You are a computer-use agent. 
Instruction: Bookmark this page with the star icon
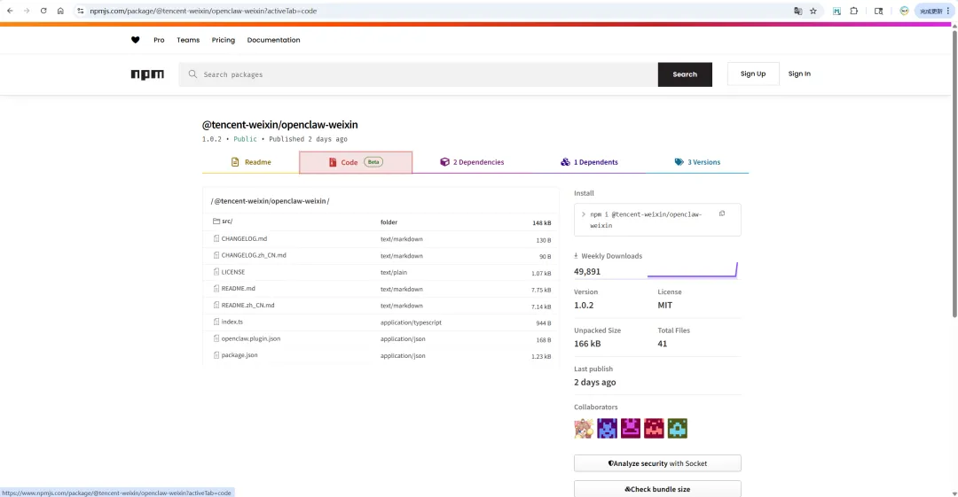(x=813, y=11)
